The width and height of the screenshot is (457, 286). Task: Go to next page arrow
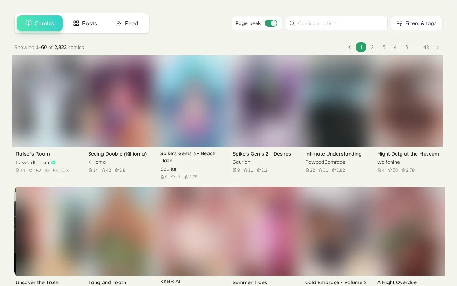pos(438,47)
